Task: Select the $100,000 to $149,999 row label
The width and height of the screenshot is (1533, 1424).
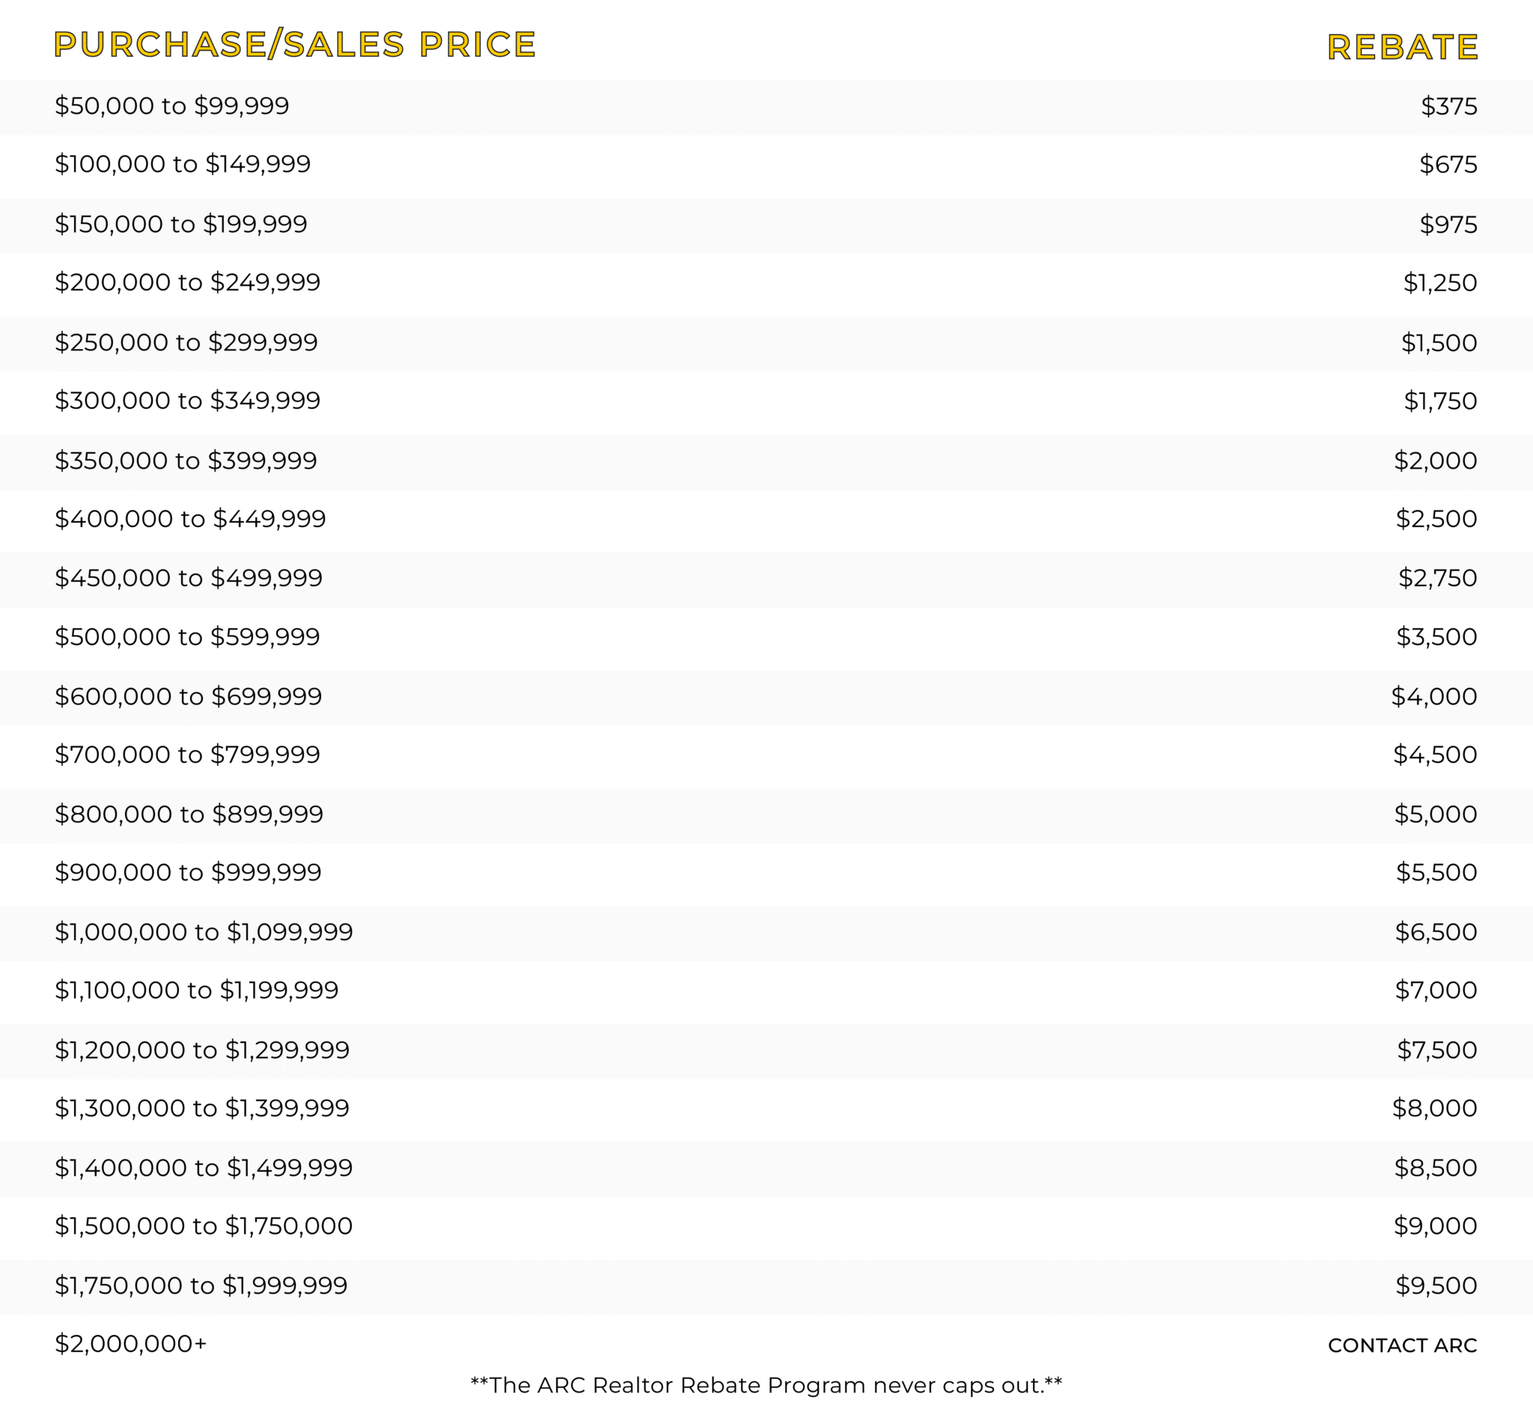Action: (183, 164)
